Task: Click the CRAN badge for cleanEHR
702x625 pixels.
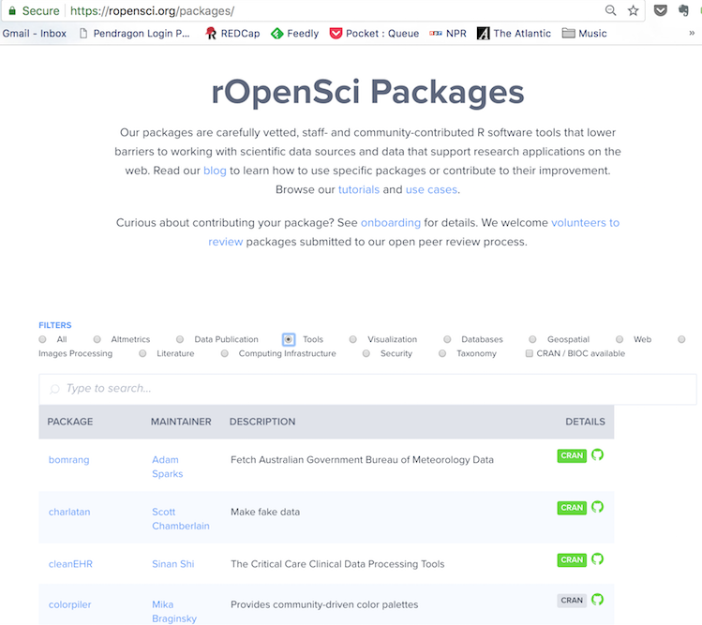Action: click(572, 560)
